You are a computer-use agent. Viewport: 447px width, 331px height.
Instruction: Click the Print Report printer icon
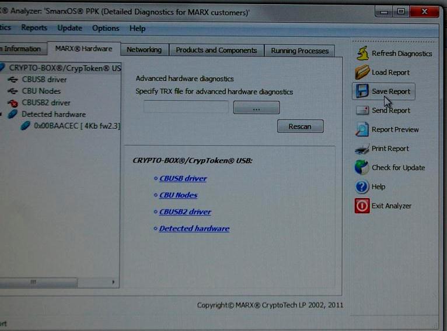click(362, 149)
